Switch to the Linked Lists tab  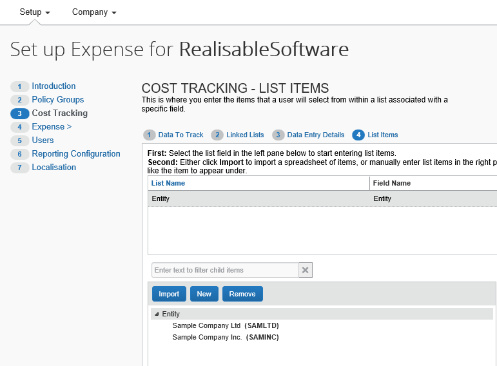[x=244, y=135]
